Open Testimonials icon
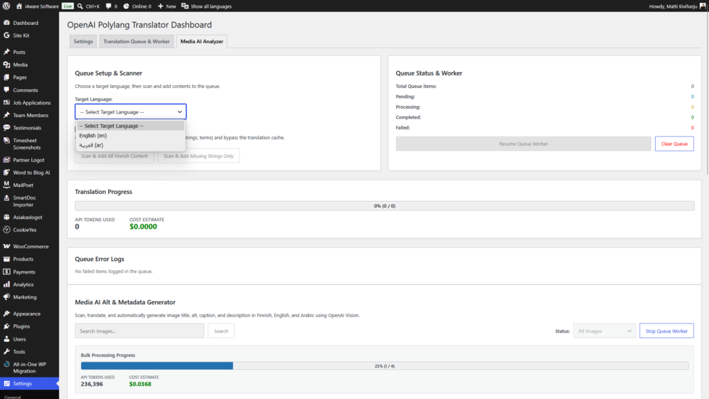 coord(6,128)
